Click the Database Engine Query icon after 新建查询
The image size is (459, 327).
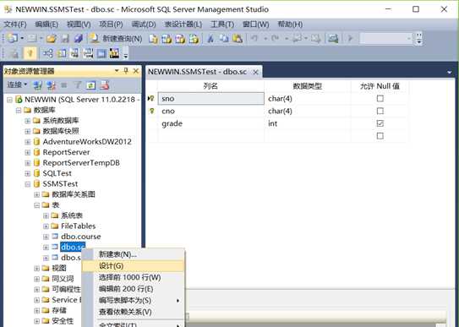(153, 39)
